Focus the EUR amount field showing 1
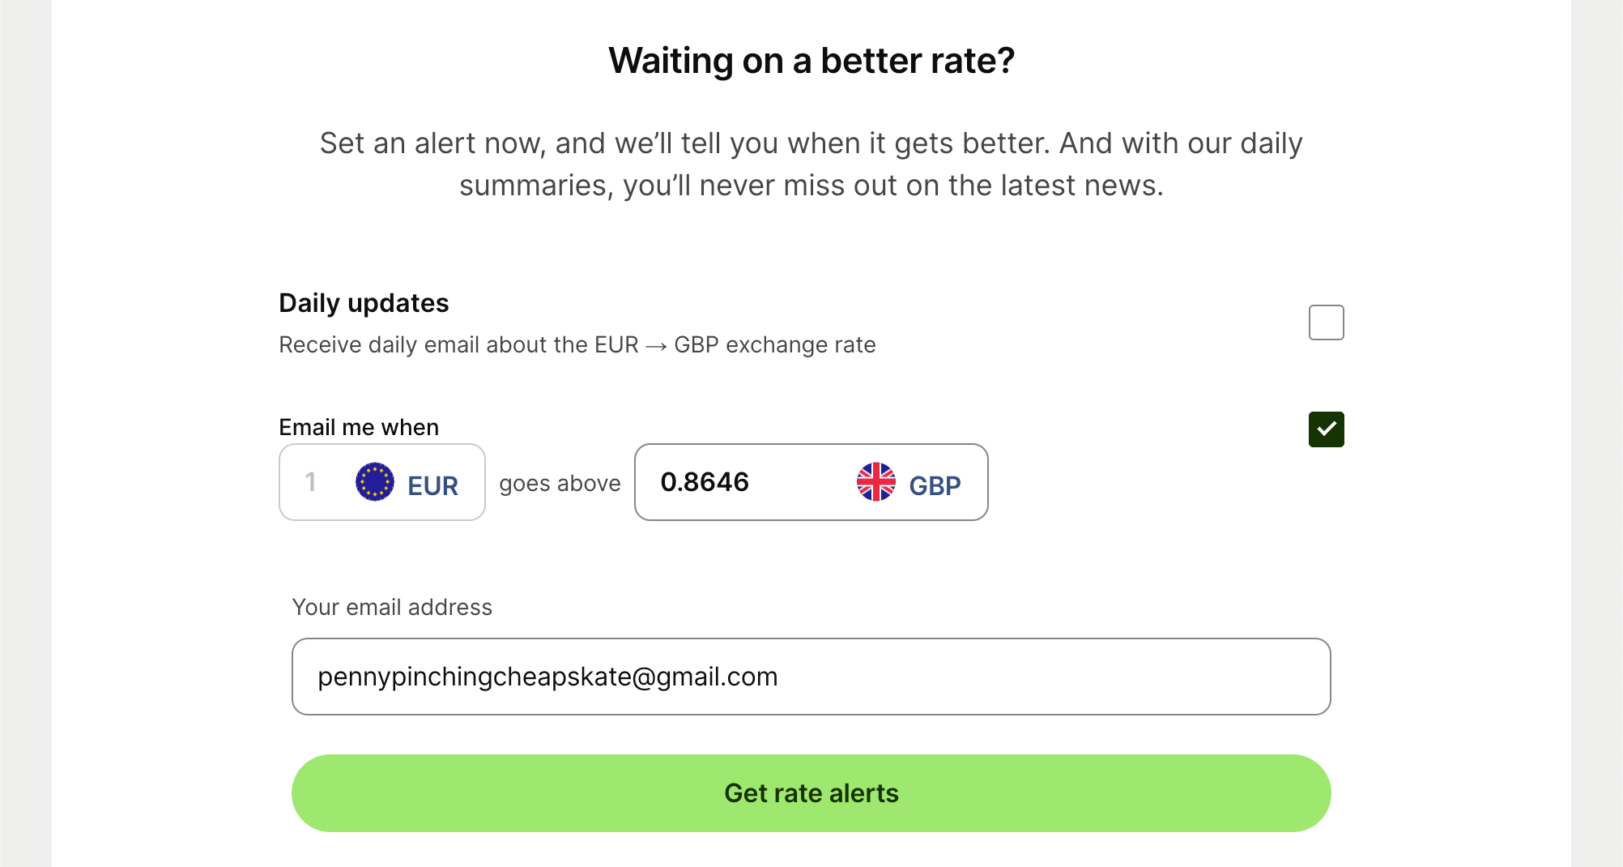Image resolution: width=1623 pixels, height=867 pixels. click(311, 482)
